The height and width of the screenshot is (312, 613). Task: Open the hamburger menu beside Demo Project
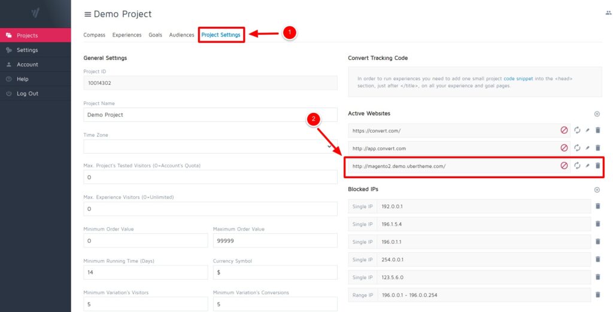[87, 14]
